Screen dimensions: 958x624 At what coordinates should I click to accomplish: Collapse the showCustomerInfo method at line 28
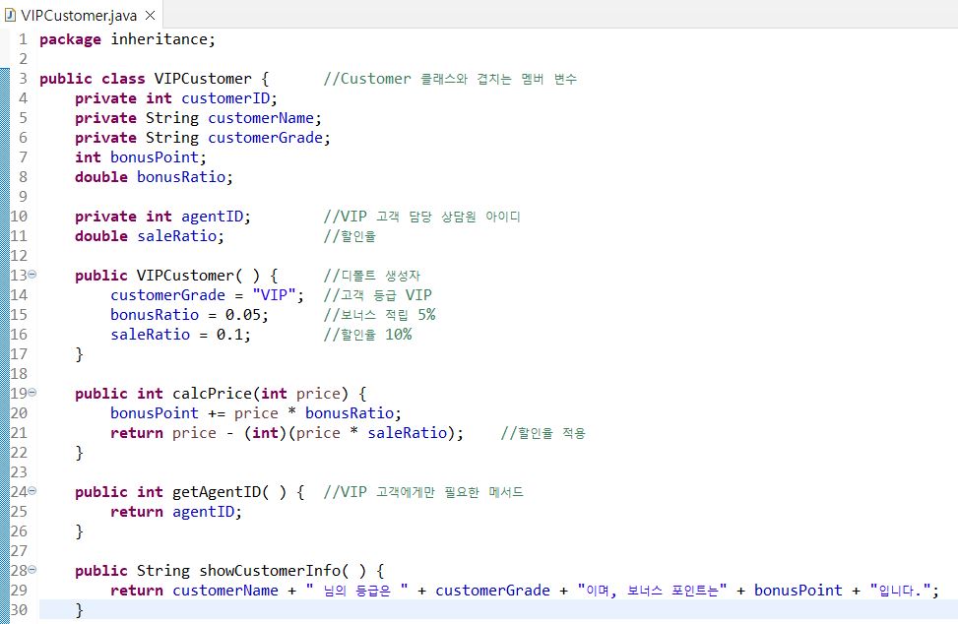[x=32, y=570]
